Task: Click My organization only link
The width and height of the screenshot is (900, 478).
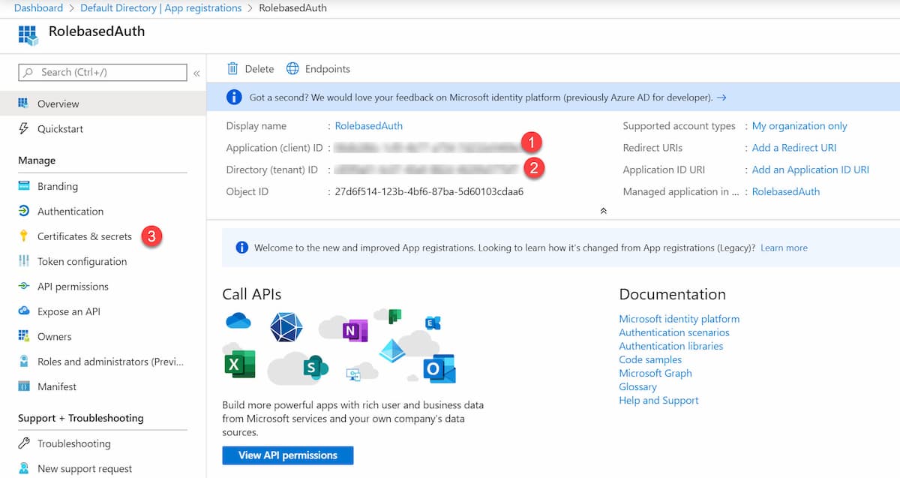Action: pos(799,126)
